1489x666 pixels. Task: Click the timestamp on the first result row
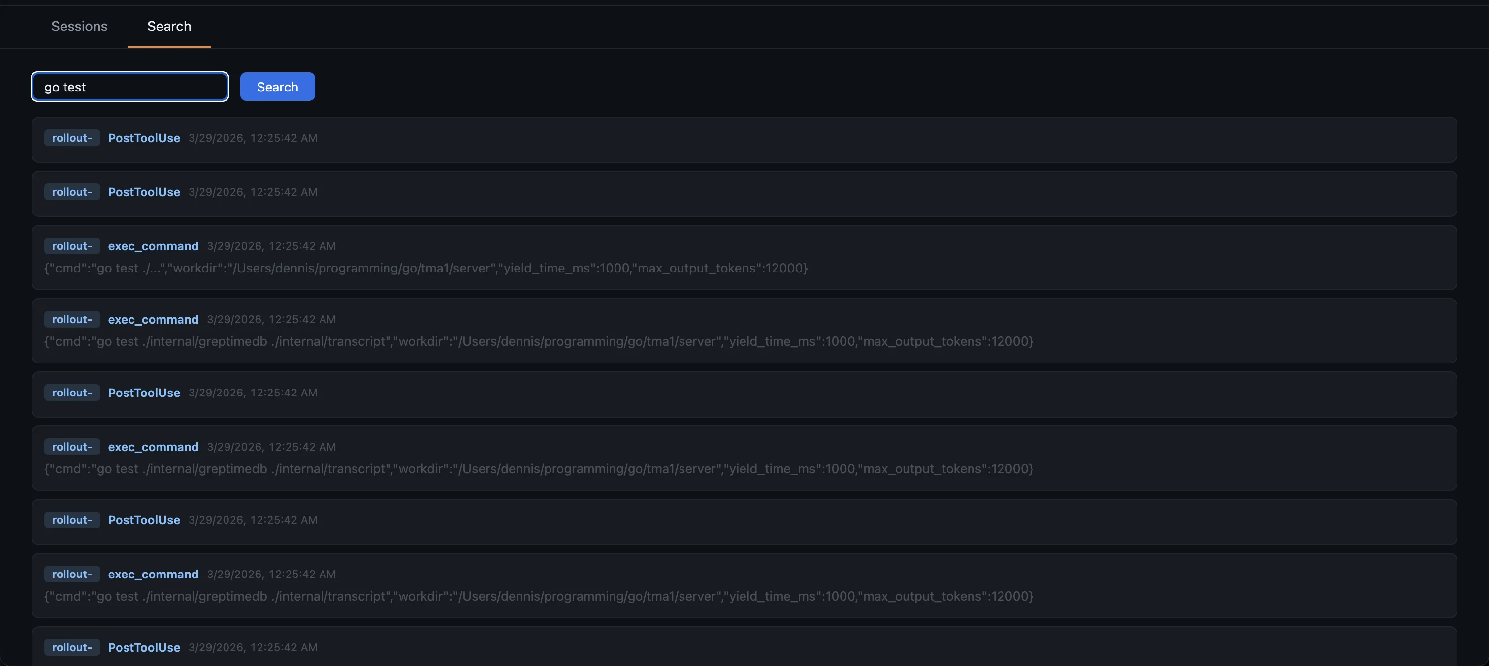click(x=253, y=137)
